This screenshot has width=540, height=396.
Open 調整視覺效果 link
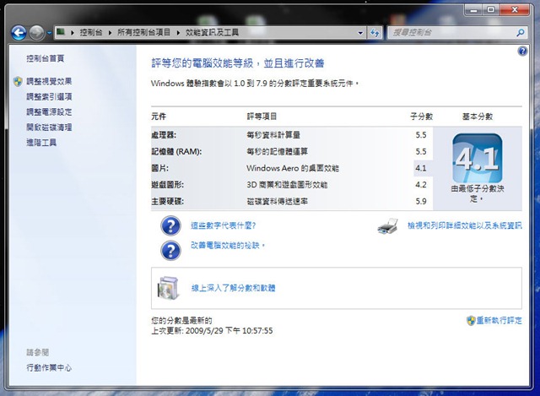pyautogui.click(x=49, y=81)
